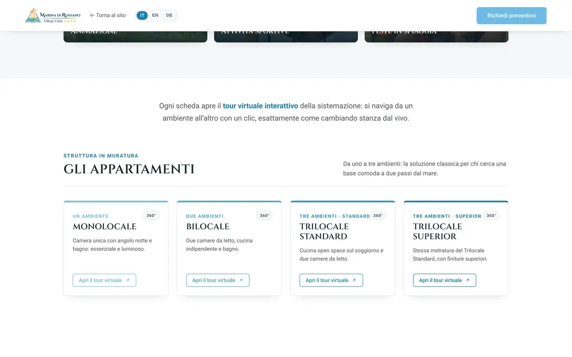Click the arrow icon in Trilocale Superior button
This screenshot has width=572, height=357.
click(468, 280)
